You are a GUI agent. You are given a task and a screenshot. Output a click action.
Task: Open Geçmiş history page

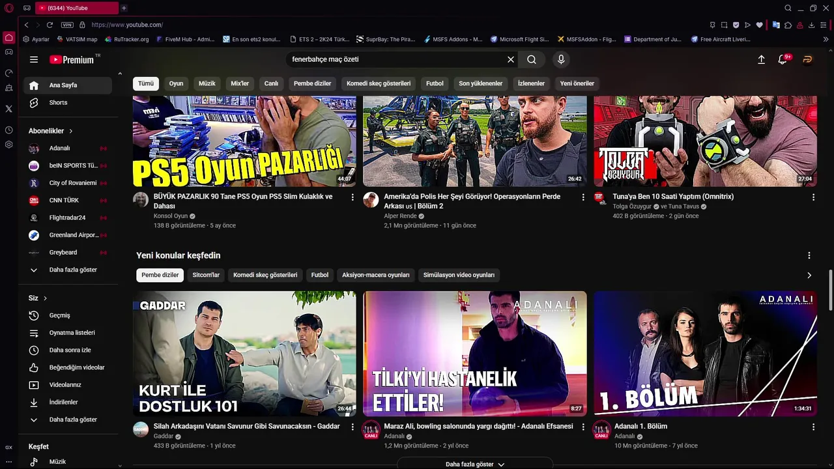point(67,315)
